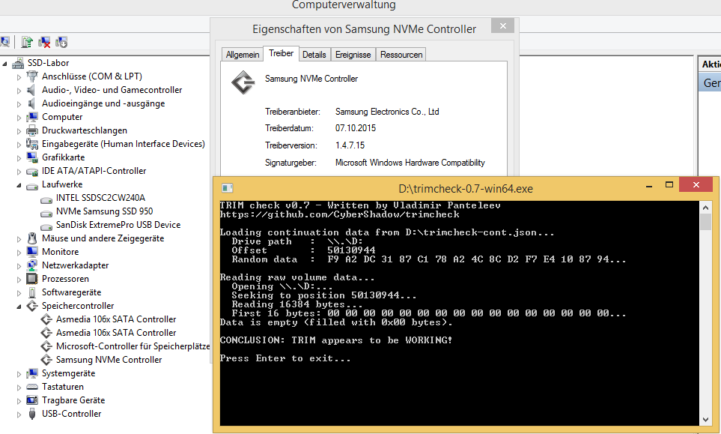Click the mouse icon of Mäuse und andere Zeigegeräte
Image resolution: width=721 pixels, height=434 pixels.
click(x=32, y=238)
